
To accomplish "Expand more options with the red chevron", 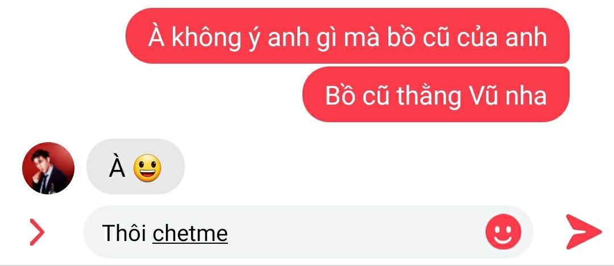I will pyautogui.click(x=37, y=232).
